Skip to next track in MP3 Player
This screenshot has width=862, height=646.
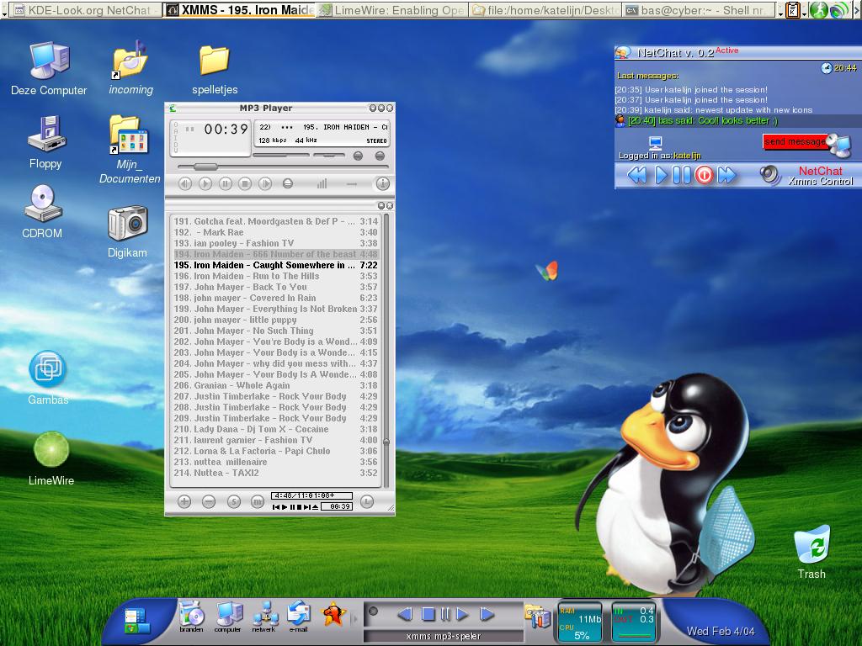tap(265, 183)
